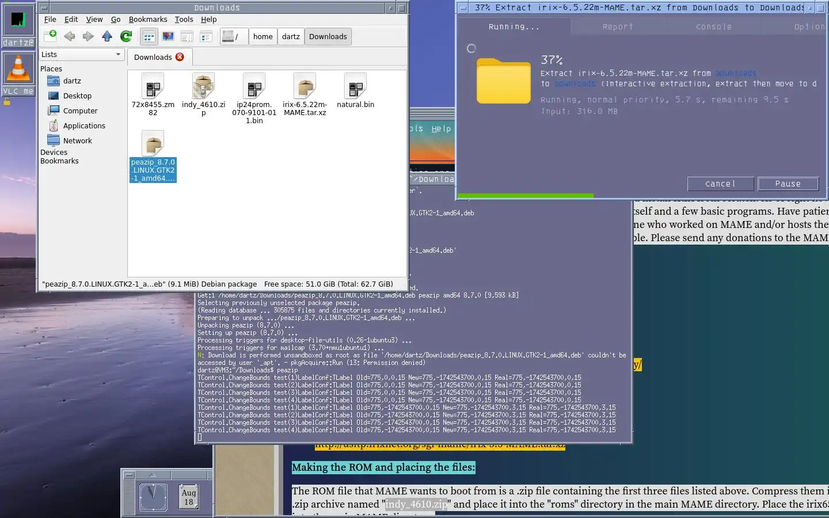The image size is (829, 518).
Task: Select the Devices sidebar heading
Action: coord(54,152)
